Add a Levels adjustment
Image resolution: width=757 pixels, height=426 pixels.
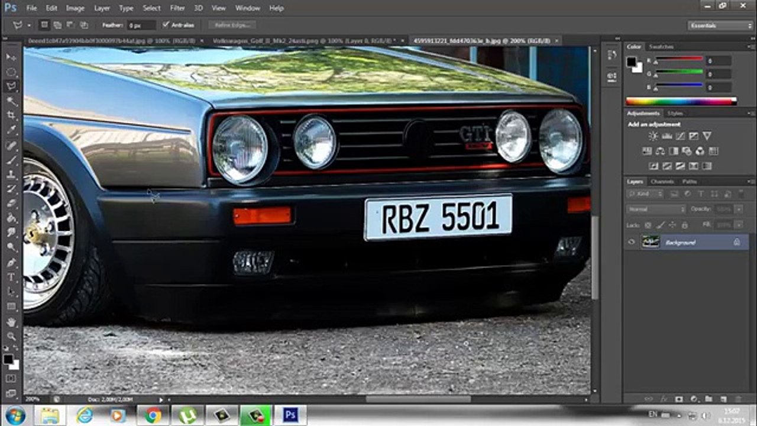(667, 136)
